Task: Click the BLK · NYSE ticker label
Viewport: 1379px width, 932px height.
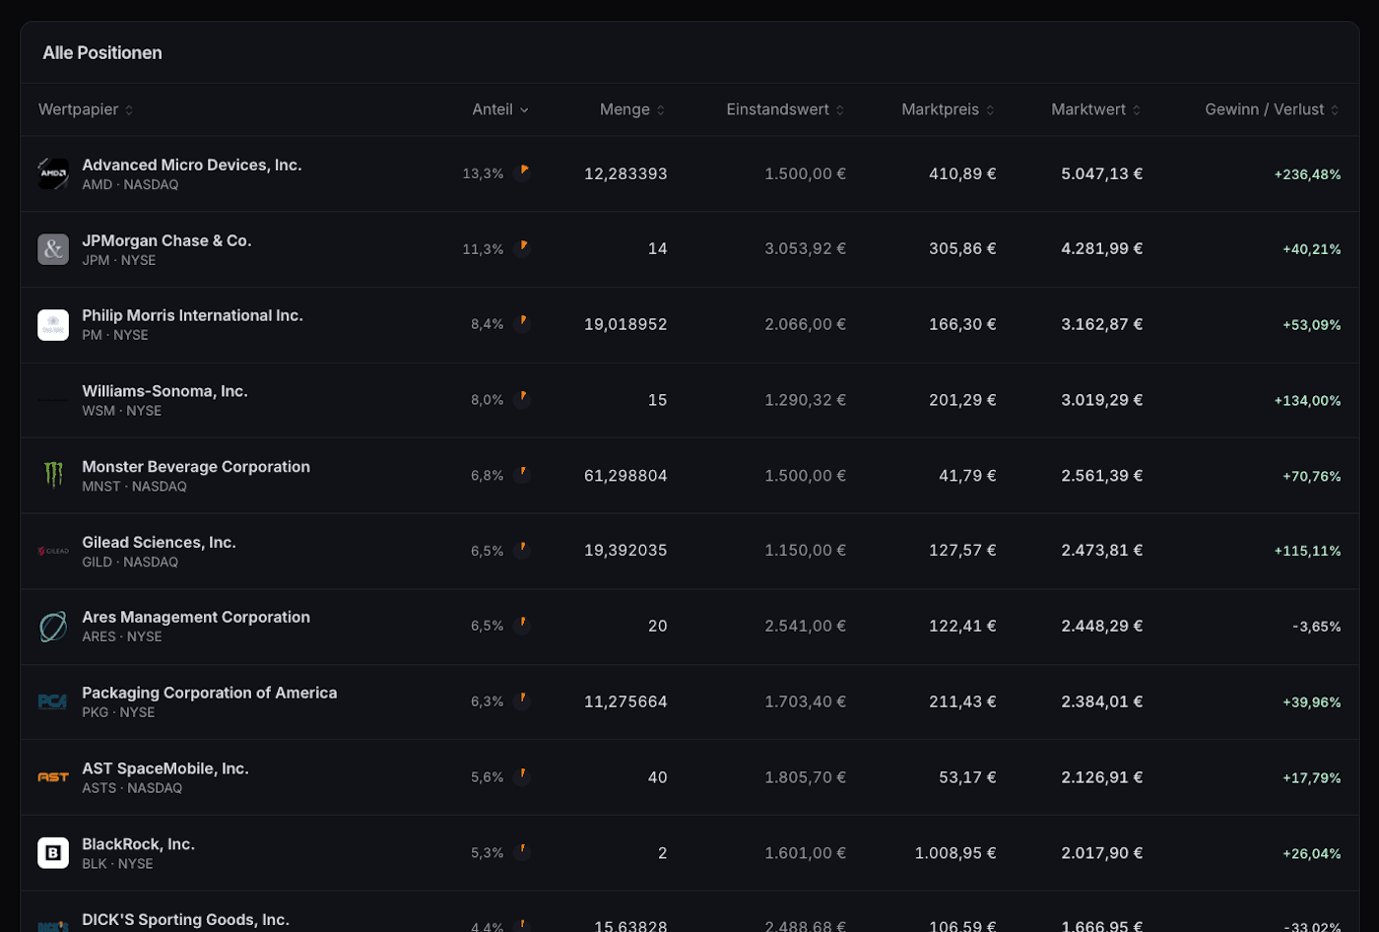Action: click(117, 864)
